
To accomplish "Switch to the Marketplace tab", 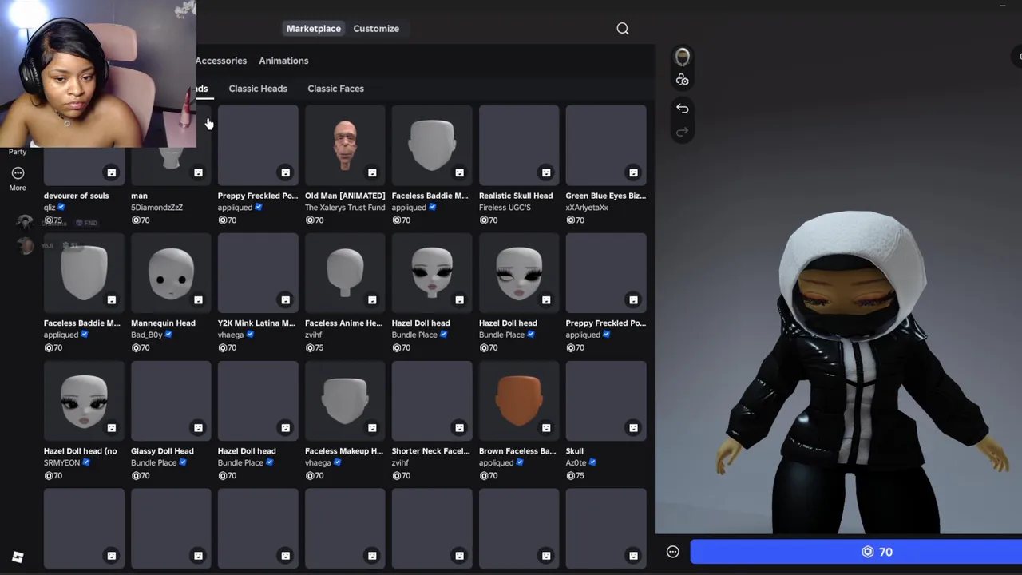I will [314, 29].
